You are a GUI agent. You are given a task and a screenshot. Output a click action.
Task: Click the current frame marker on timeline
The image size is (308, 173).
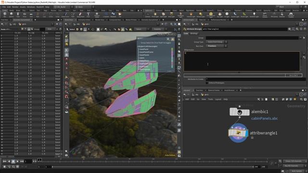pyautogui.click(x=39, y=160)
